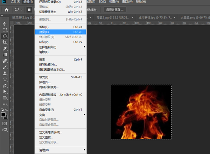Select the Rectangular Marquee tool
The image size is (210, 154).
(x=5, y=30)
